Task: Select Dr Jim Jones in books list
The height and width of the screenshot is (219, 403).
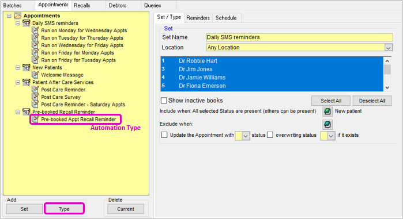Action: pos(272,69)
